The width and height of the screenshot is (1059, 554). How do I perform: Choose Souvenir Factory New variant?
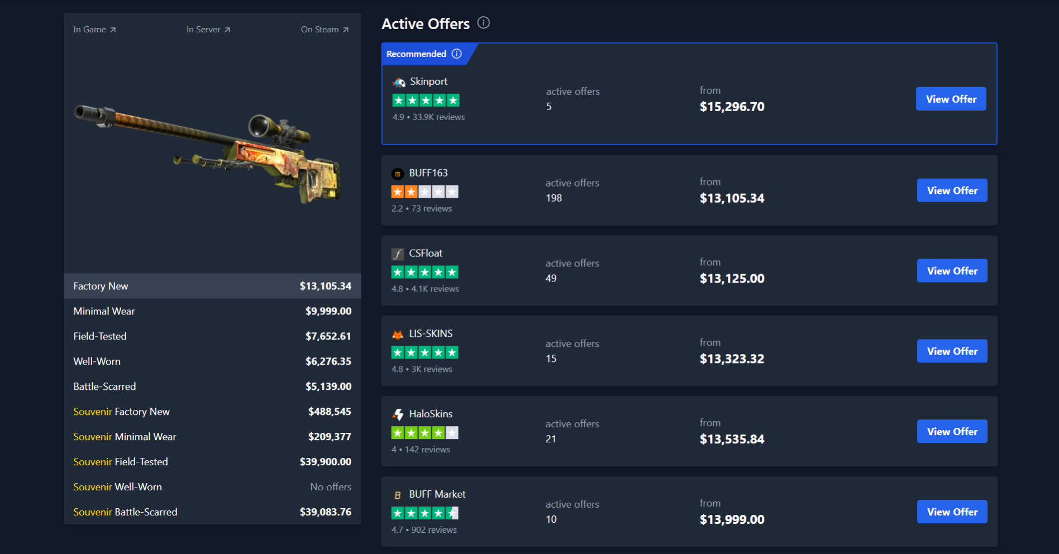[212, 412]
